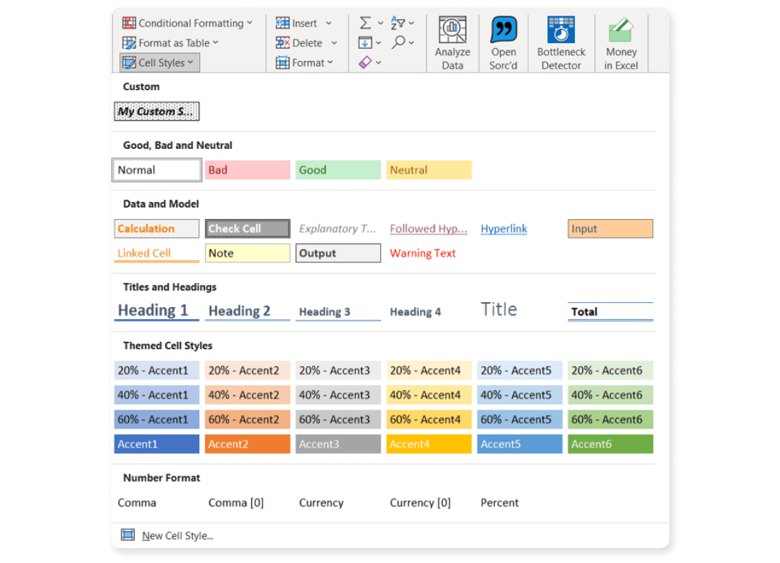This screenshot has width=780, height=563.
Task: Open the Conditional Formatting menu
Action: click(x=187, y=23)
